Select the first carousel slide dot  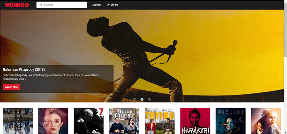pos(135,99)
